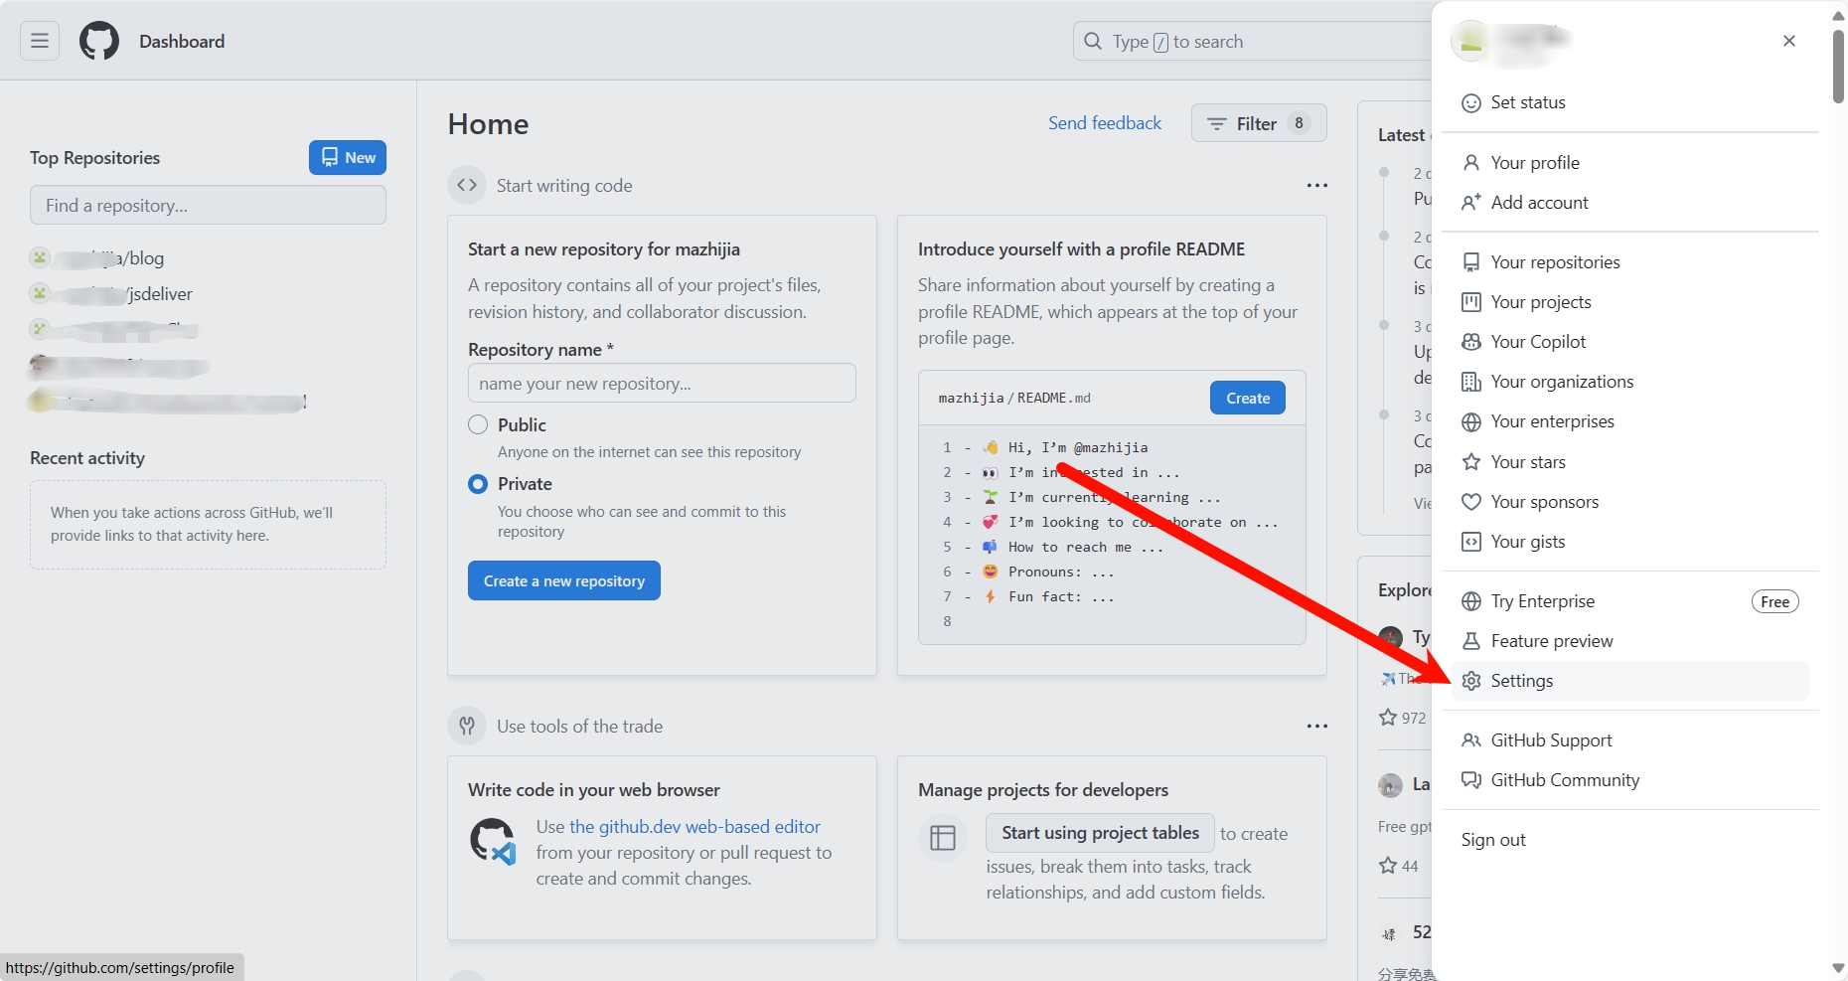Click the user menu vertical scrollbar thumb
Image resolution: width=1848 pixels, height=981 pixels.
pos(1838,66)
